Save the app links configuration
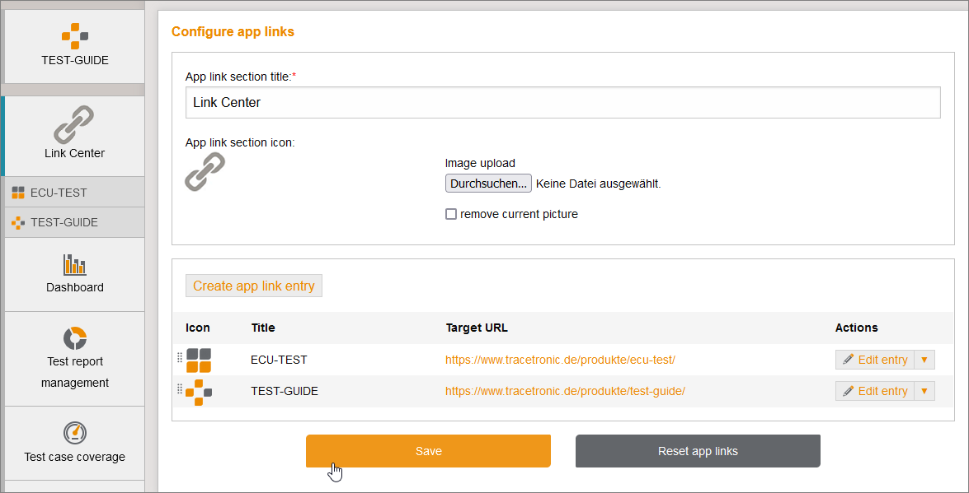 click(x=428, y=451)
